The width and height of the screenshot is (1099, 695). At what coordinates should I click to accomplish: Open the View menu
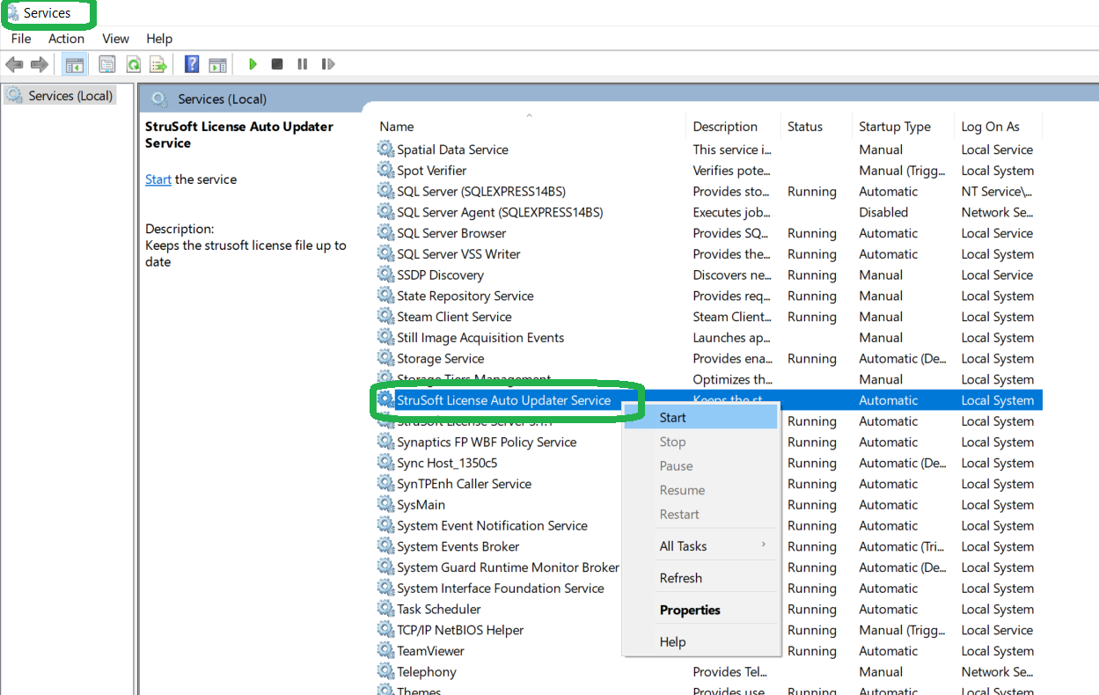[115, 39]
